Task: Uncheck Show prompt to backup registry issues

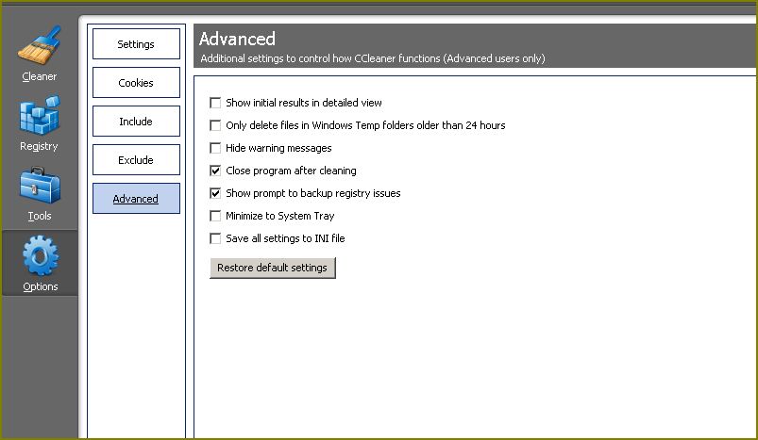Action: tap(215, 193)
